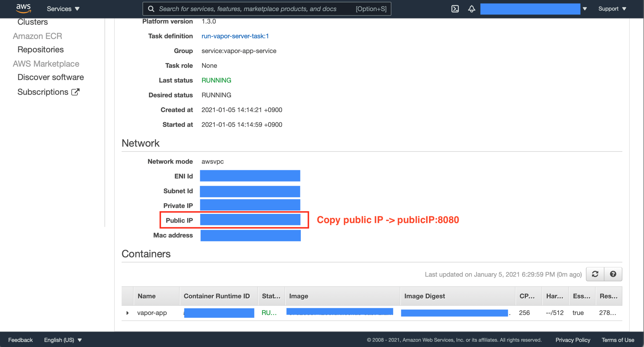Expand the vapor-app container row
The height and width of the screenshot is (347, 644).
(127, 313)
